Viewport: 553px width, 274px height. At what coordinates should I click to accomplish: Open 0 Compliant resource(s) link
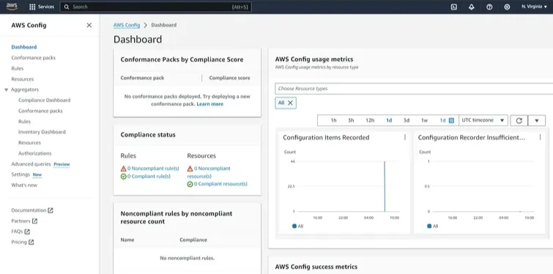pyautogui.click(x=220, y=184)
